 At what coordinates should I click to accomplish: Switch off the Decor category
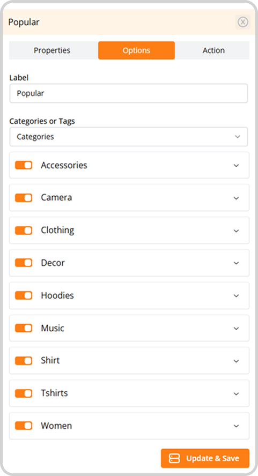pos(24,263)
